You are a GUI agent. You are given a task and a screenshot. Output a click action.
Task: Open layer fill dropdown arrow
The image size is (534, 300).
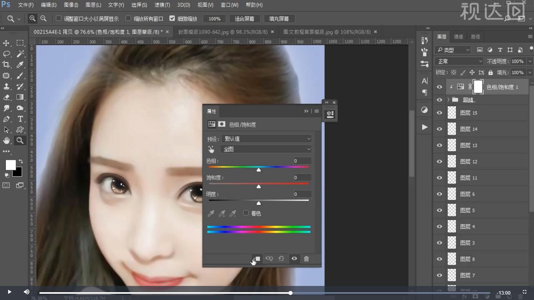tap(530, 73)
